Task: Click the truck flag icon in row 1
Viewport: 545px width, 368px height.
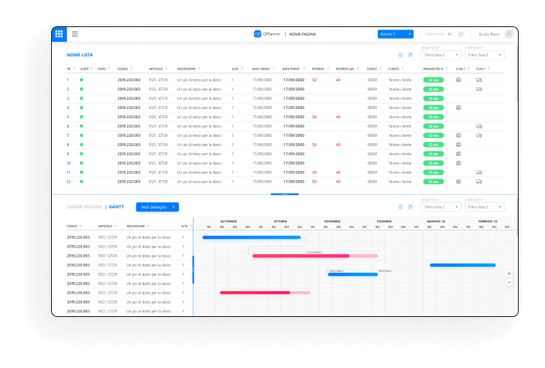Action: click(479, 80)
